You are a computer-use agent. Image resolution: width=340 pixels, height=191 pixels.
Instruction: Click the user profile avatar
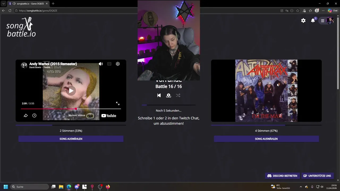(x=330, y=21)
